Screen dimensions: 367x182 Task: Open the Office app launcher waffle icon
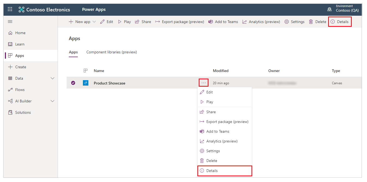click(10, 9)
